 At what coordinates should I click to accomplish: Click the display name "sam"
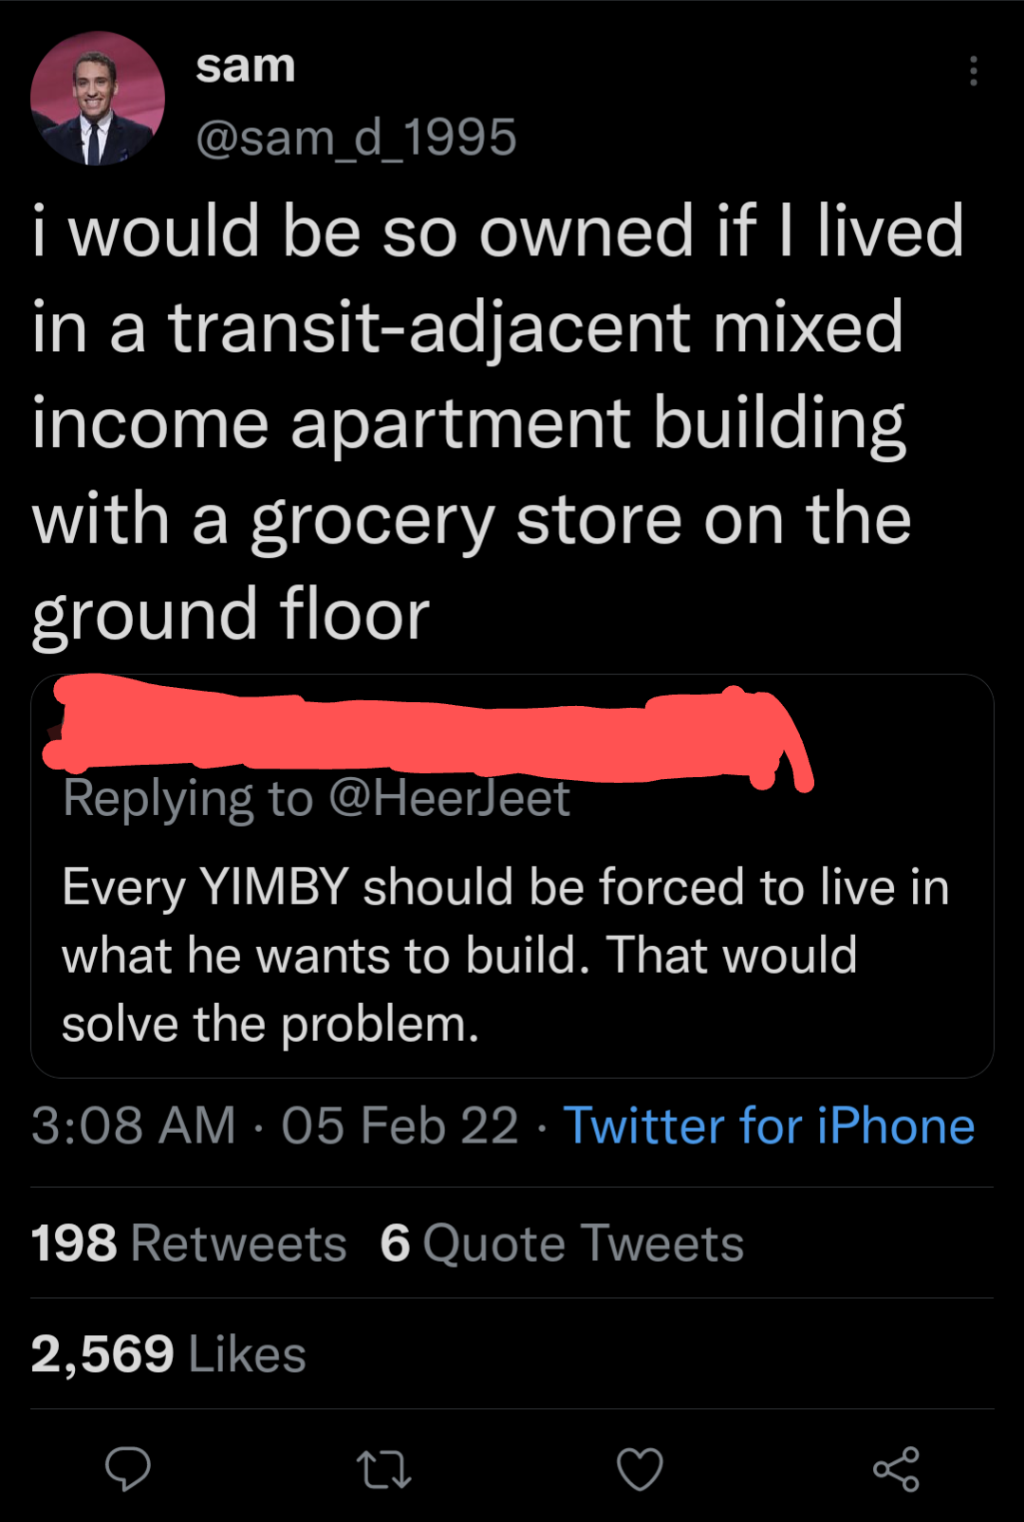pos(246,66)
